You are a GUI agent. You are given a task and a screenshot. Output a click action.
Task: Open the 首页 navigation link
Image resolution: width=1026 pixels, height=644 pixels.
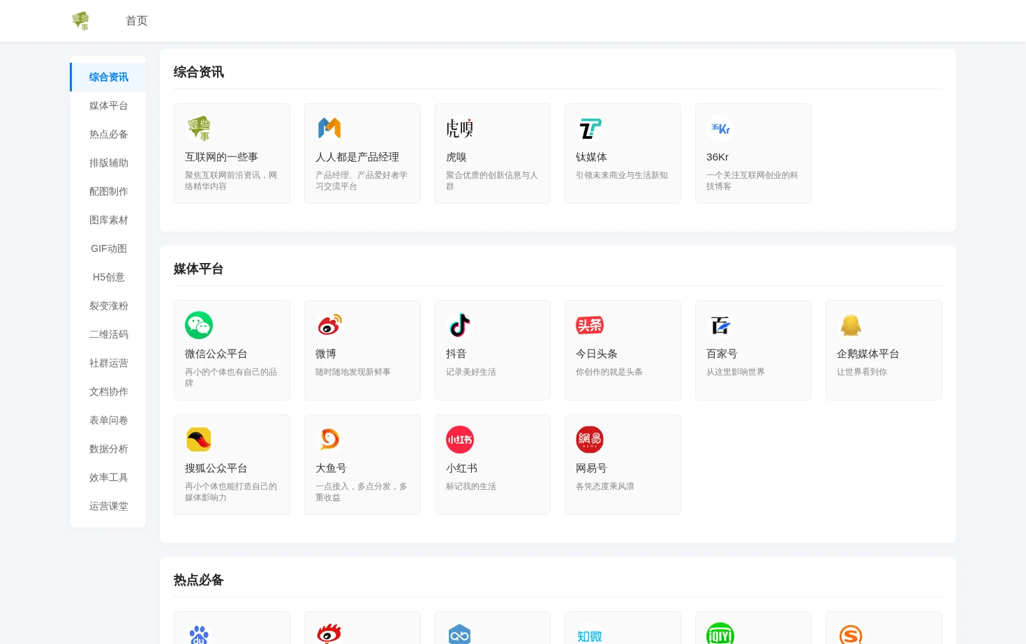[137, 21]
